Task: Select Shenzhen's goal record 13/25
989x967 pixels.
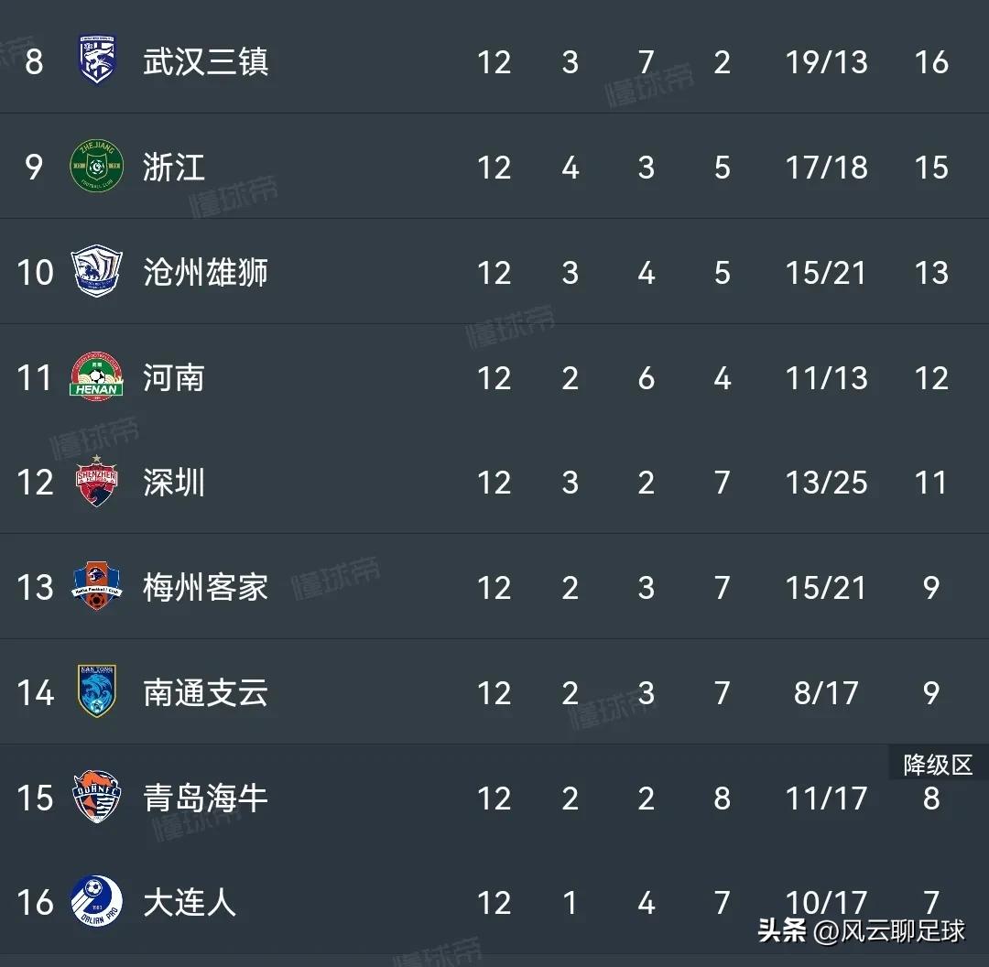Action: (826, 483)
